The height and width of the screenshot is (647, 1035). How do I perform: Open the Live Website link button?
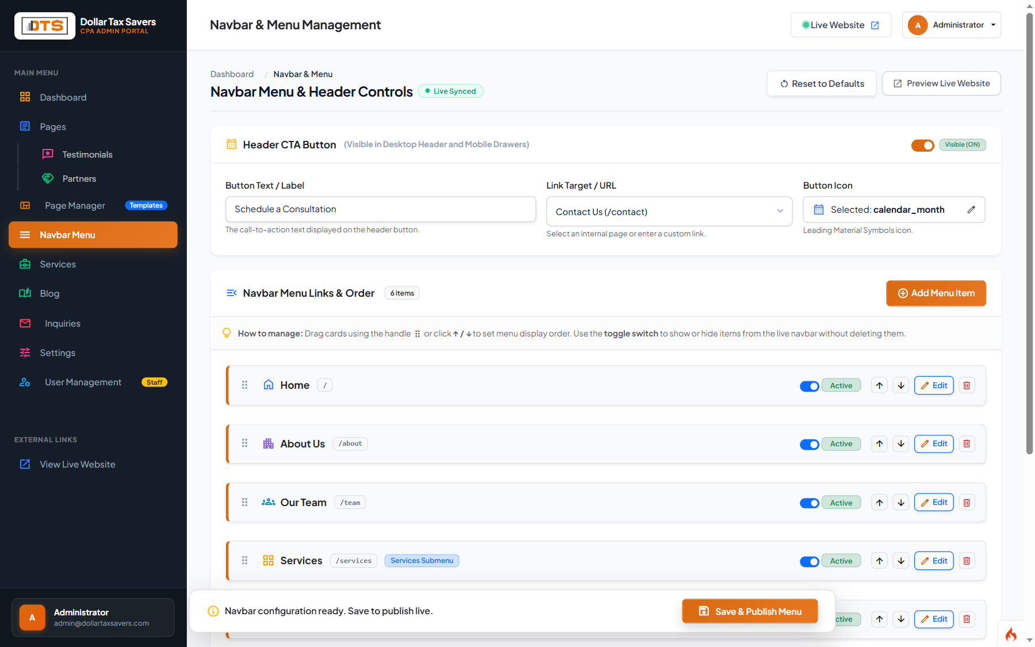click(841, 25)
